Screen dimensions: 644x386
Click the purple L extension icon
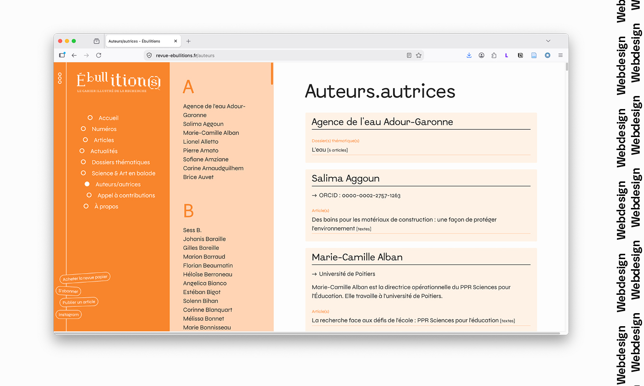coord(506,55)
